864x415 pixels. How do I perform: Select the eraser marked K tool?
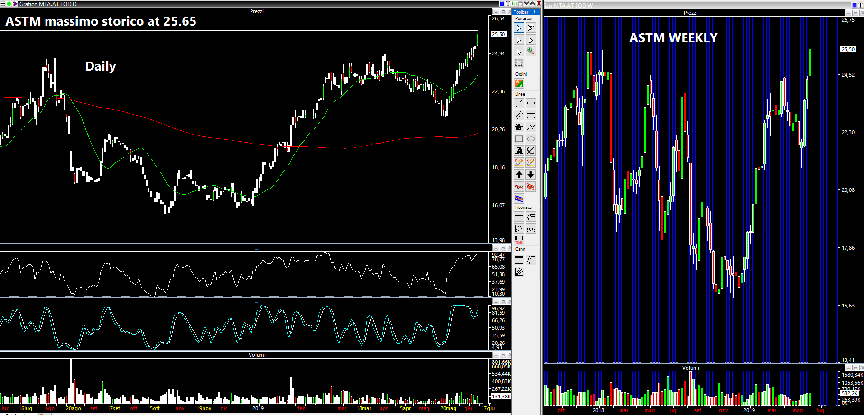pyautogui.click(x=530, y=162)
